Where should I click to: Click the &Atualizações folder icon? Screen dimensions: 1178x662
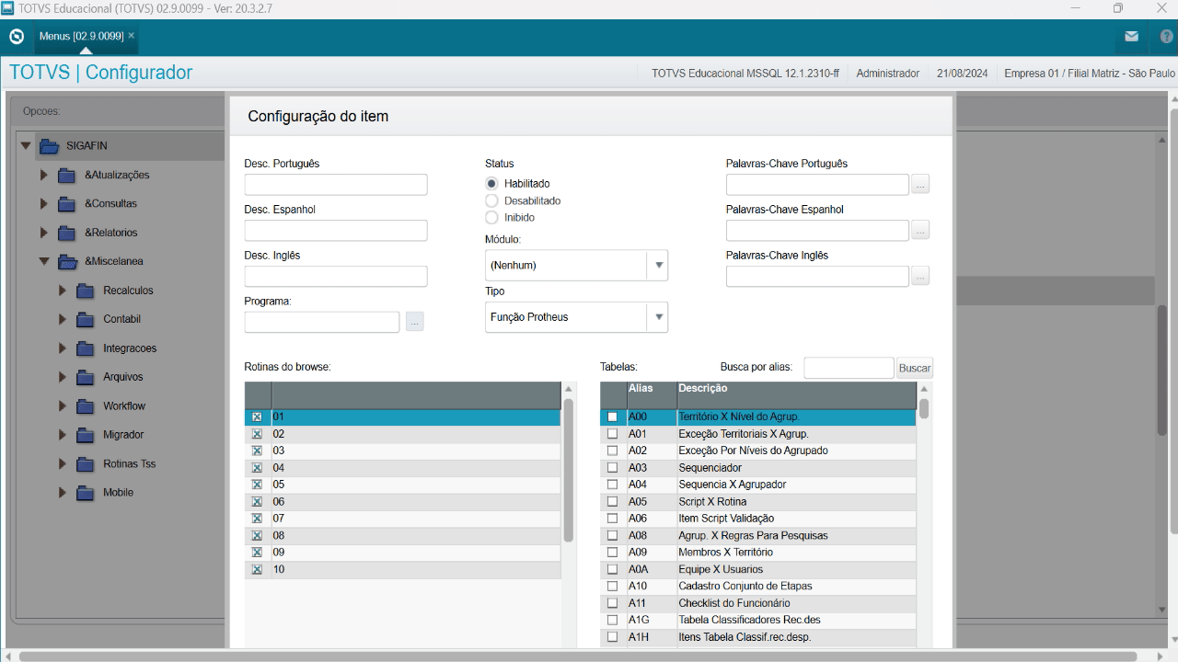pyautogui.click(x=67, y=176)
